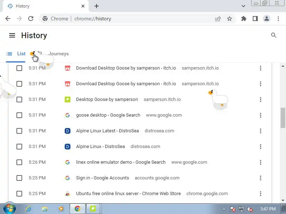
Task: Open the Chrome profile avatar menu
Action: [x=266, y=19]
